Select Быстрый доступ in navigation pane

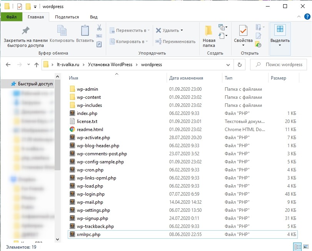[x=28, y=84]
